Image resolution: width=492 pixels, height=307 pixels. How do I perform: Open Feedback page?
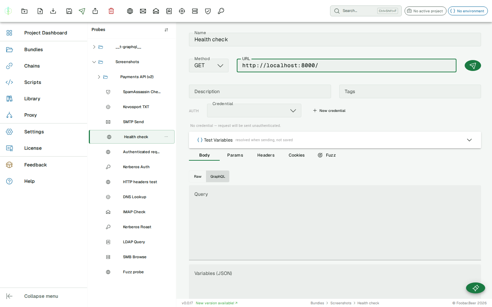(x=44, y=165)
